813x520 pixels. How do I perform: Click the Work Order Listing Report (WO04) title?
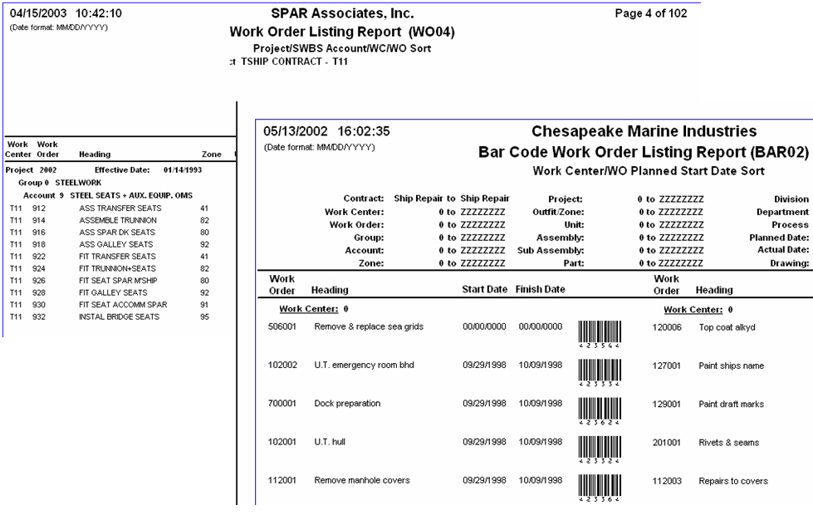(x=342, y=32)
